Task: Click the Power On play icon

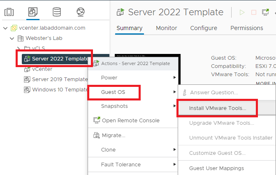Action: coord(242,12)
